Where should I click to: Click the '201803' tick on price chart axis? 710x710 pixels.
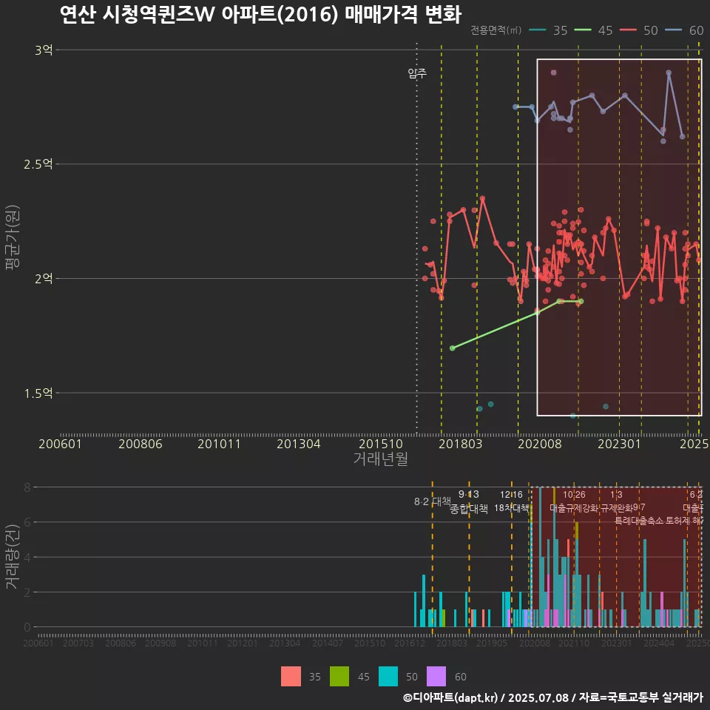[460, 444]
